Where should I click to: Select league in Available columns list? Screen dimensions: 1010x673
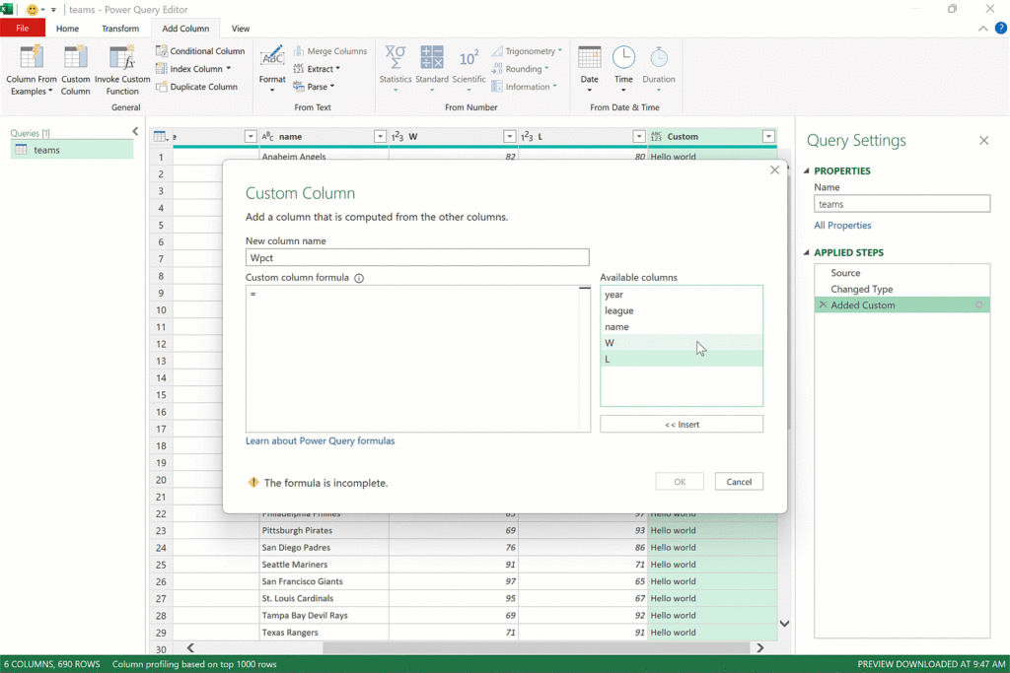tap(619, 310)
